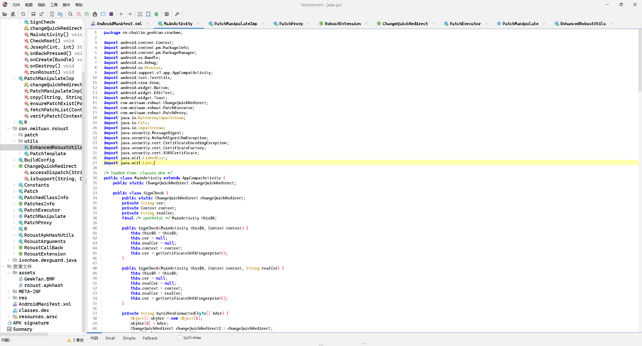Click the home start page icon
This screenshot has height=346, width=642.
tap(95, 14)
